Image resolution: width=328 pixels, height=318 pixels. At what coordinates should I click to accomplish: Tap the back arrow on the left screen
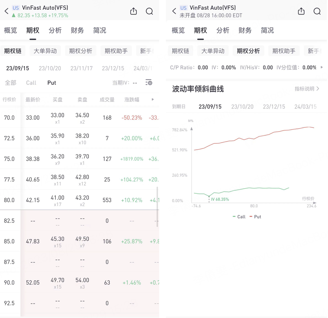point(6,11)
